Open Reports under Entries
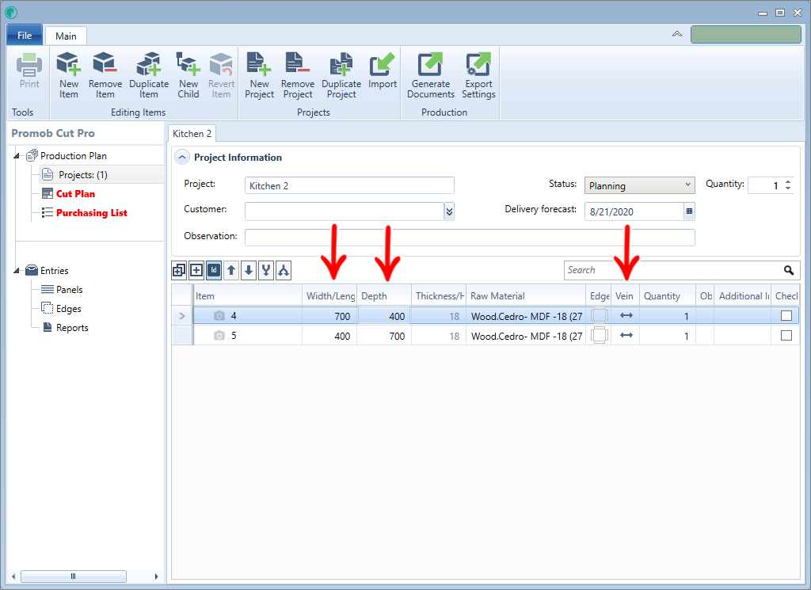 tap(72, 328)
